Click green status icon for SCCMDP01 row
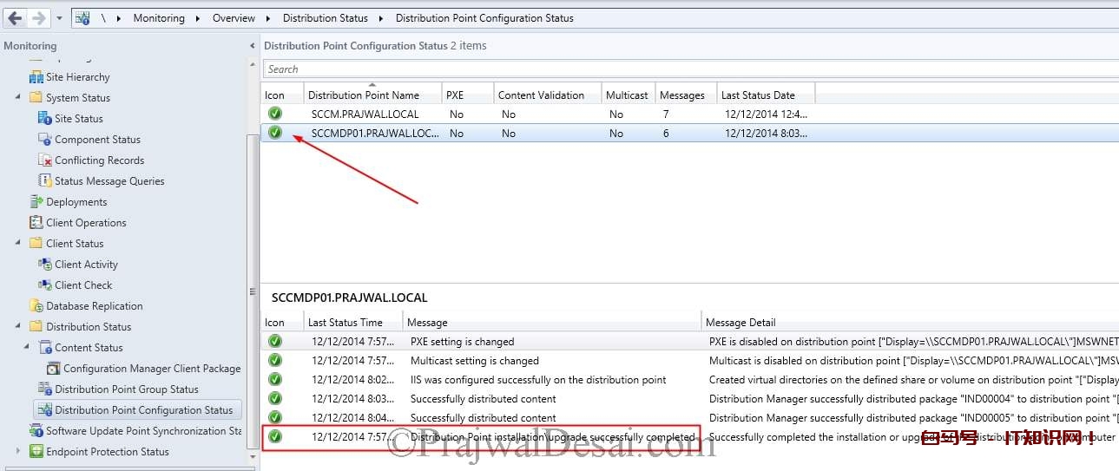The image size is (1119, 471). (x=275, y=133)
